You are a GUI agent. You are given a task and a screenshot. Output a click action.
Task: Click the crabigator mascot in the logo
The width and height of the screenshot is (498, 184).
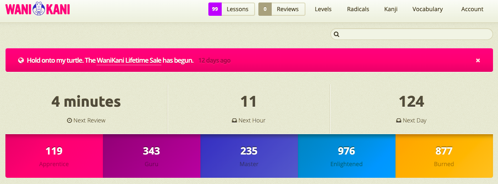pos(38,9)
